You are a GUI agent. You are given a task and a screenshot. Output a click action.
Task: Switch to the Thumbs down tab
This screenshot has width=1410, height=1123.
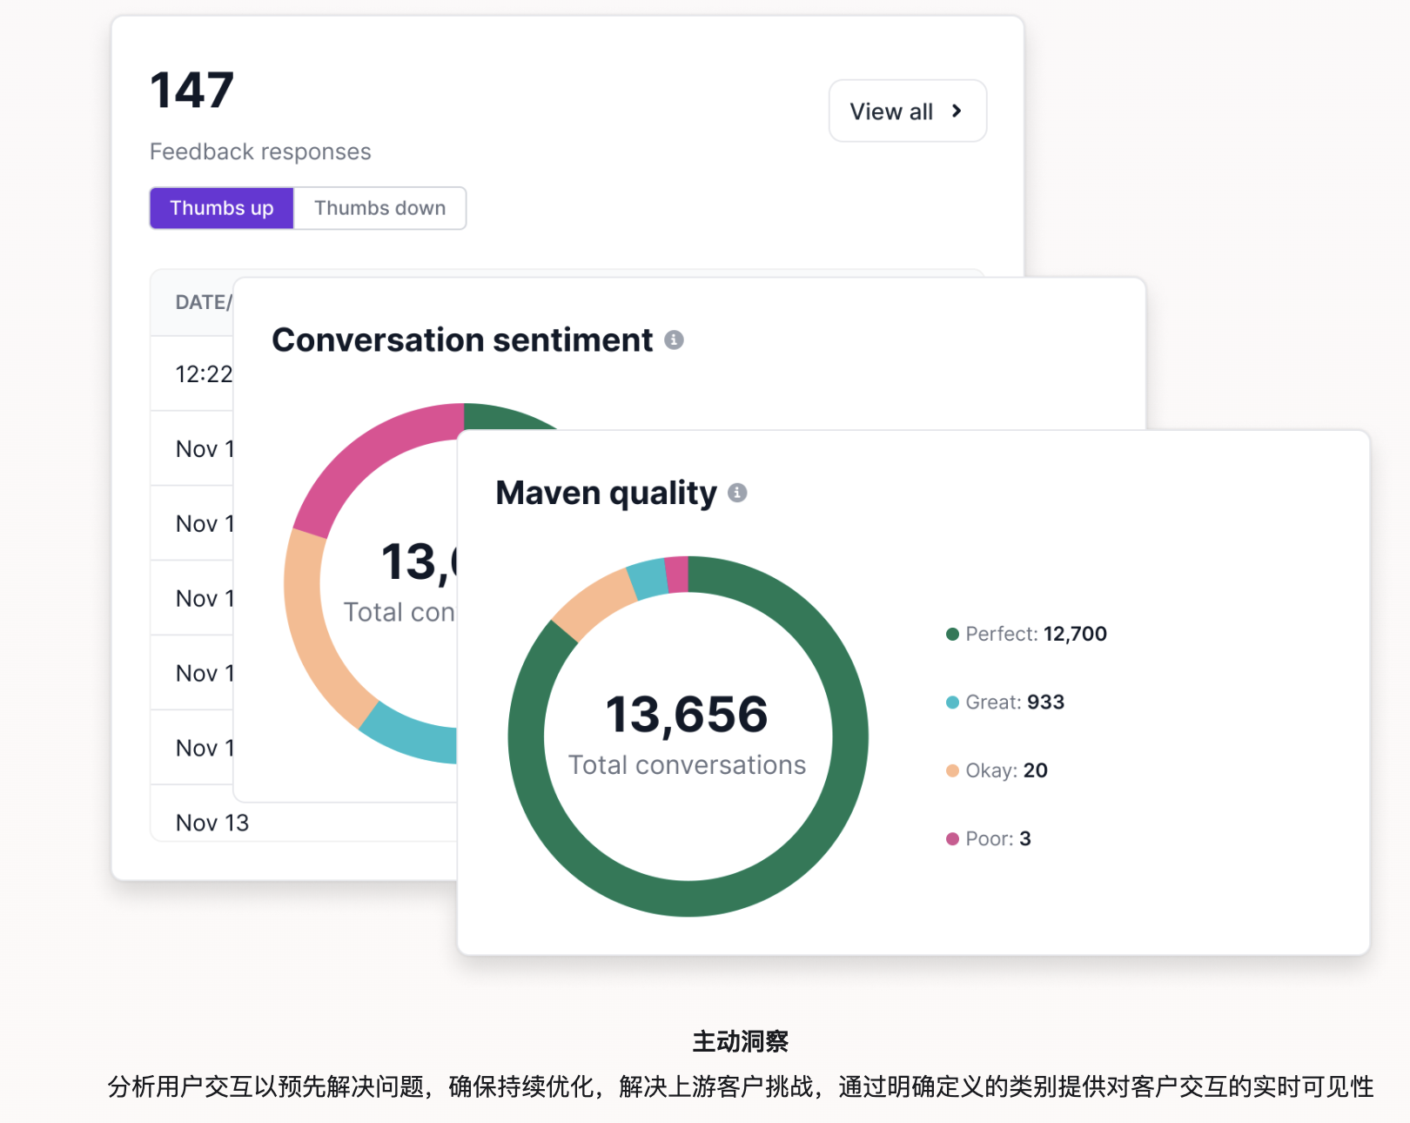coord(379,208)
